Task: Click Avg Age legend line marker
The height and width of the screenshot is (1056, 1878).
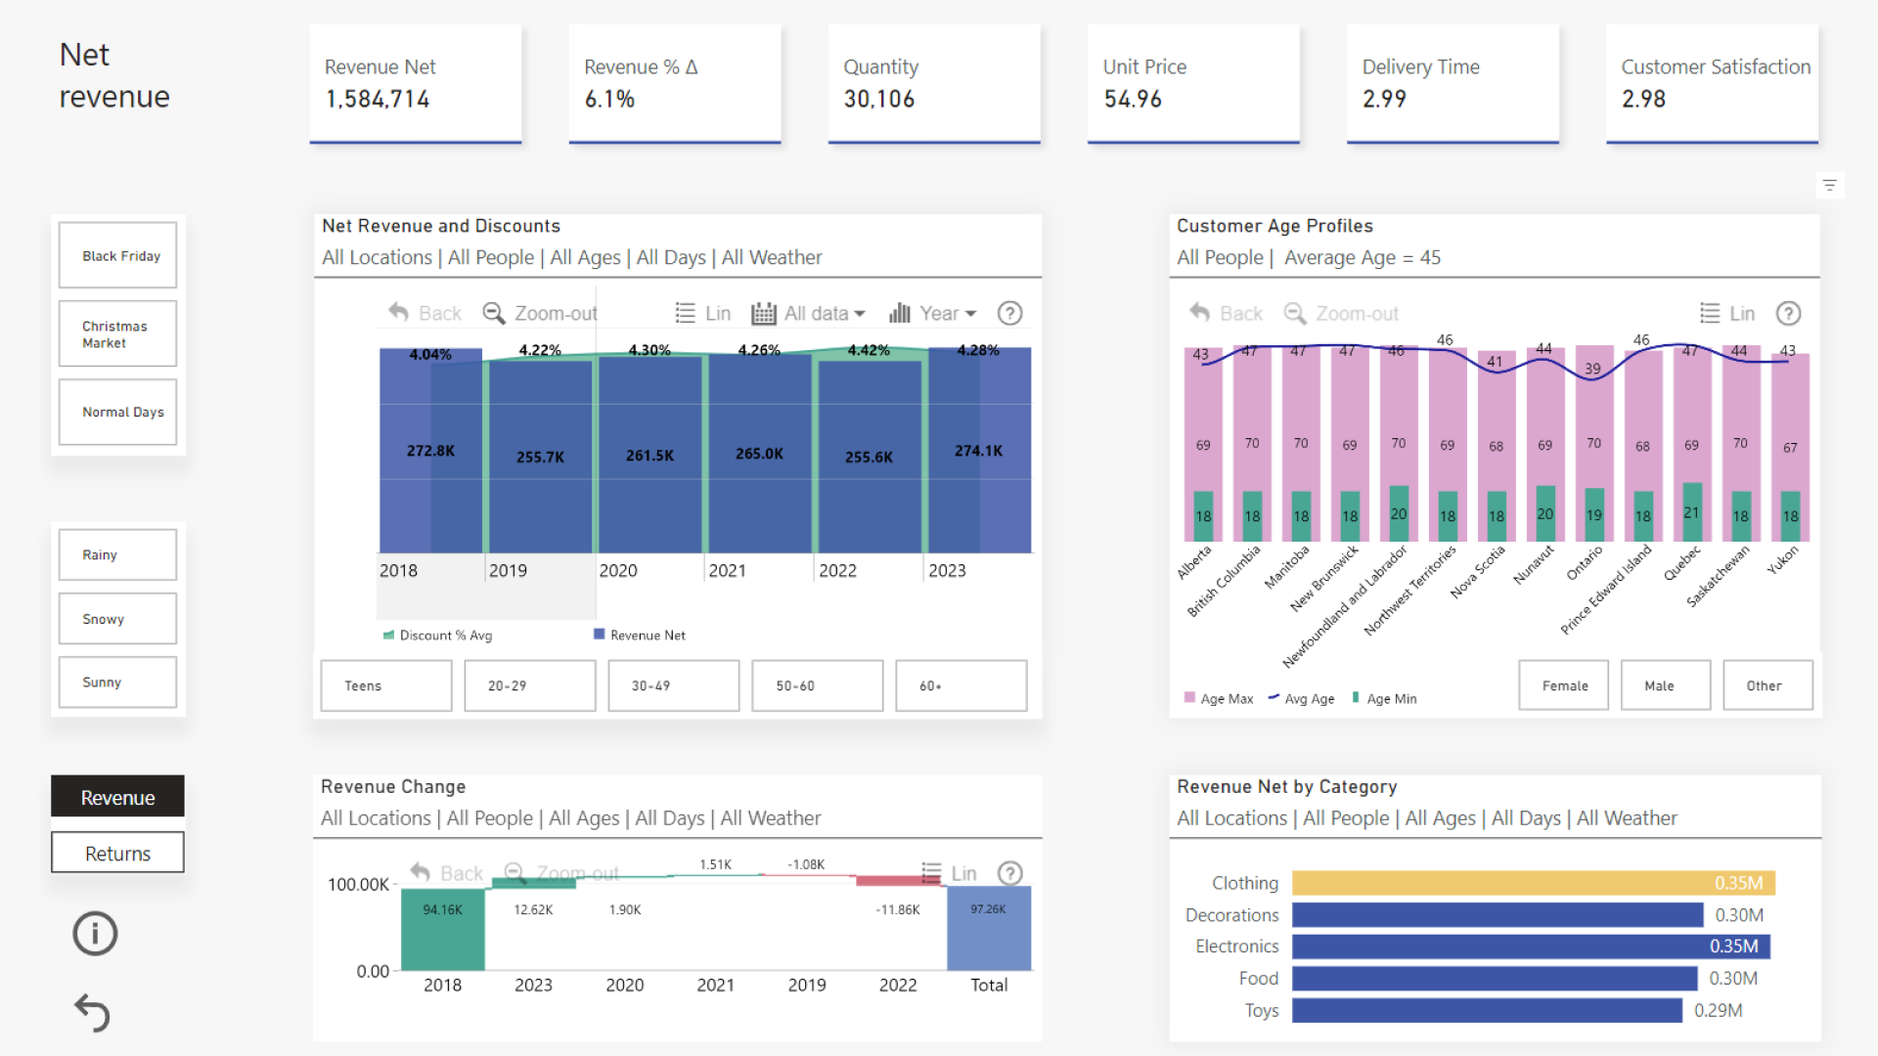Action: (x=1274, y=697)
